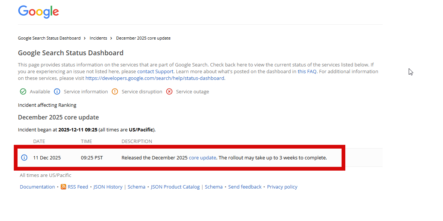
Task: Open RSS Feed link
Action: (78, 187)
